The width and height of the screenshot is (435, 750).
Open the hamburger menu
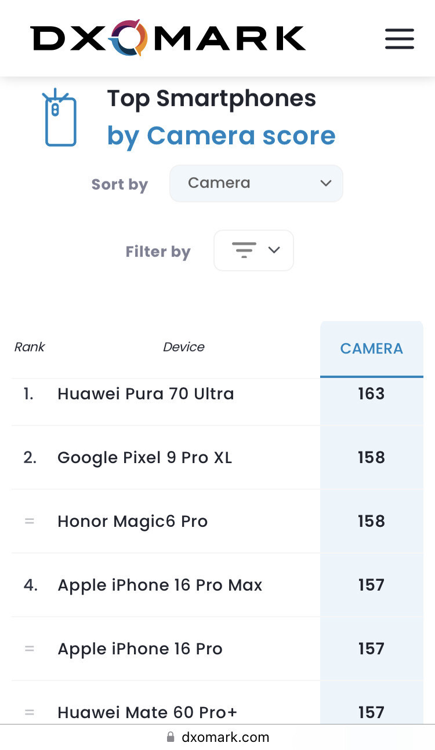coord(400,39)
